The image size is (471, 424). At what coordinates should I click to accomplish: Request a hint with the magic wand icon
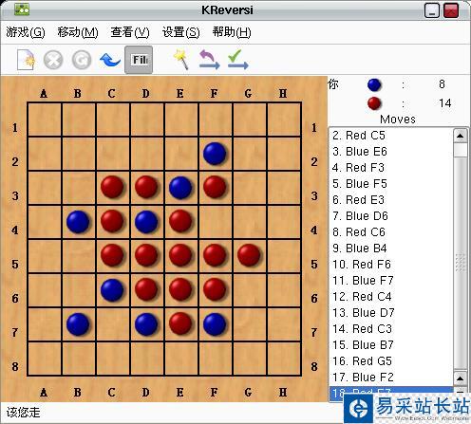[181, 59]
